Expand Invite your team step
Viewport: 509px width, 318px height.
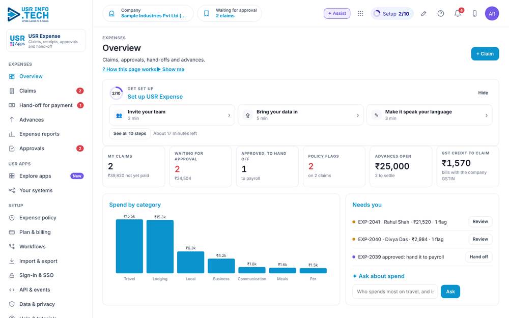tap(172, 115)
